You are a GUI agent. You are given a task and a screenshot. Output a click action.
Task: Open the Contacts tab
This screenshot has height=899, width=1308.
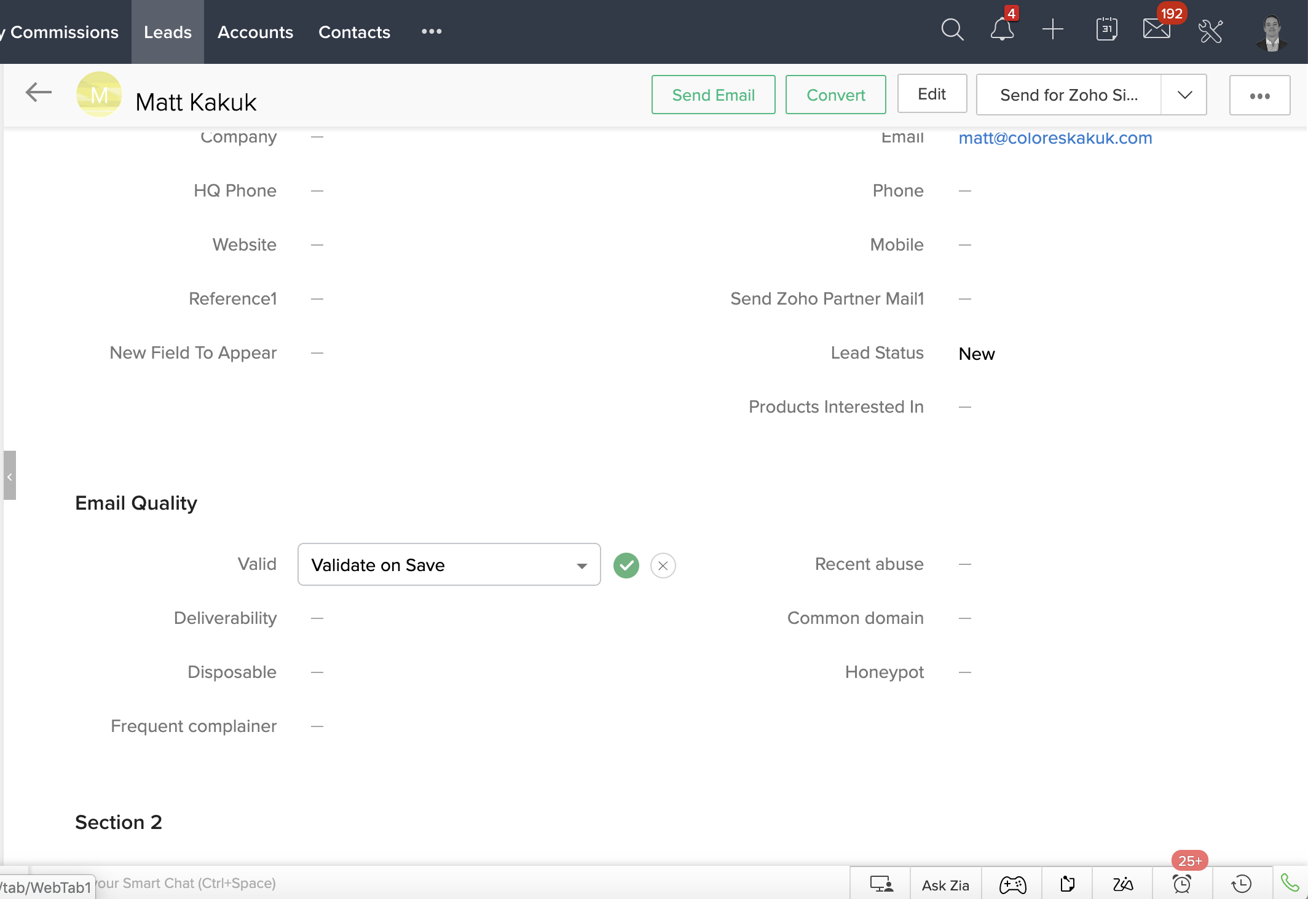point(354,32)
